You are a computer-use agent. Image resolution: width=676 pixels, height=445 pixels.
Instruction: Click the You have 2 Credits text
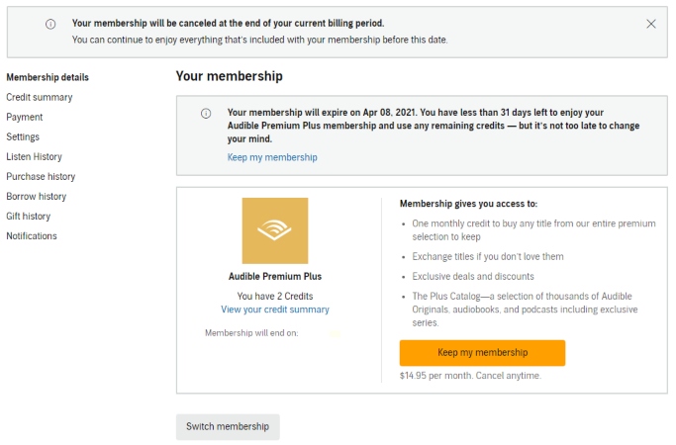[275, 296]
